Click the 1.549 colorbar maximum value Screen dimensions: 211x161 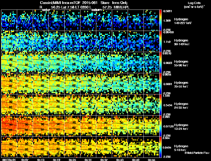166,96
